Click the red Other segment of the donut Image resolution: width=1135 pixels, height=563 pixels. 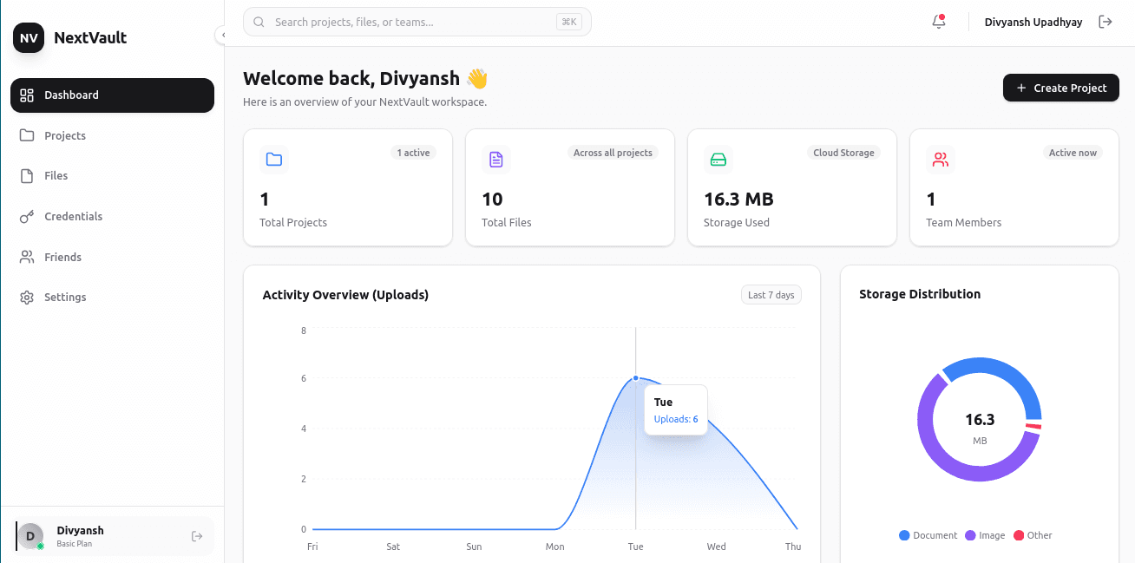1033,425
